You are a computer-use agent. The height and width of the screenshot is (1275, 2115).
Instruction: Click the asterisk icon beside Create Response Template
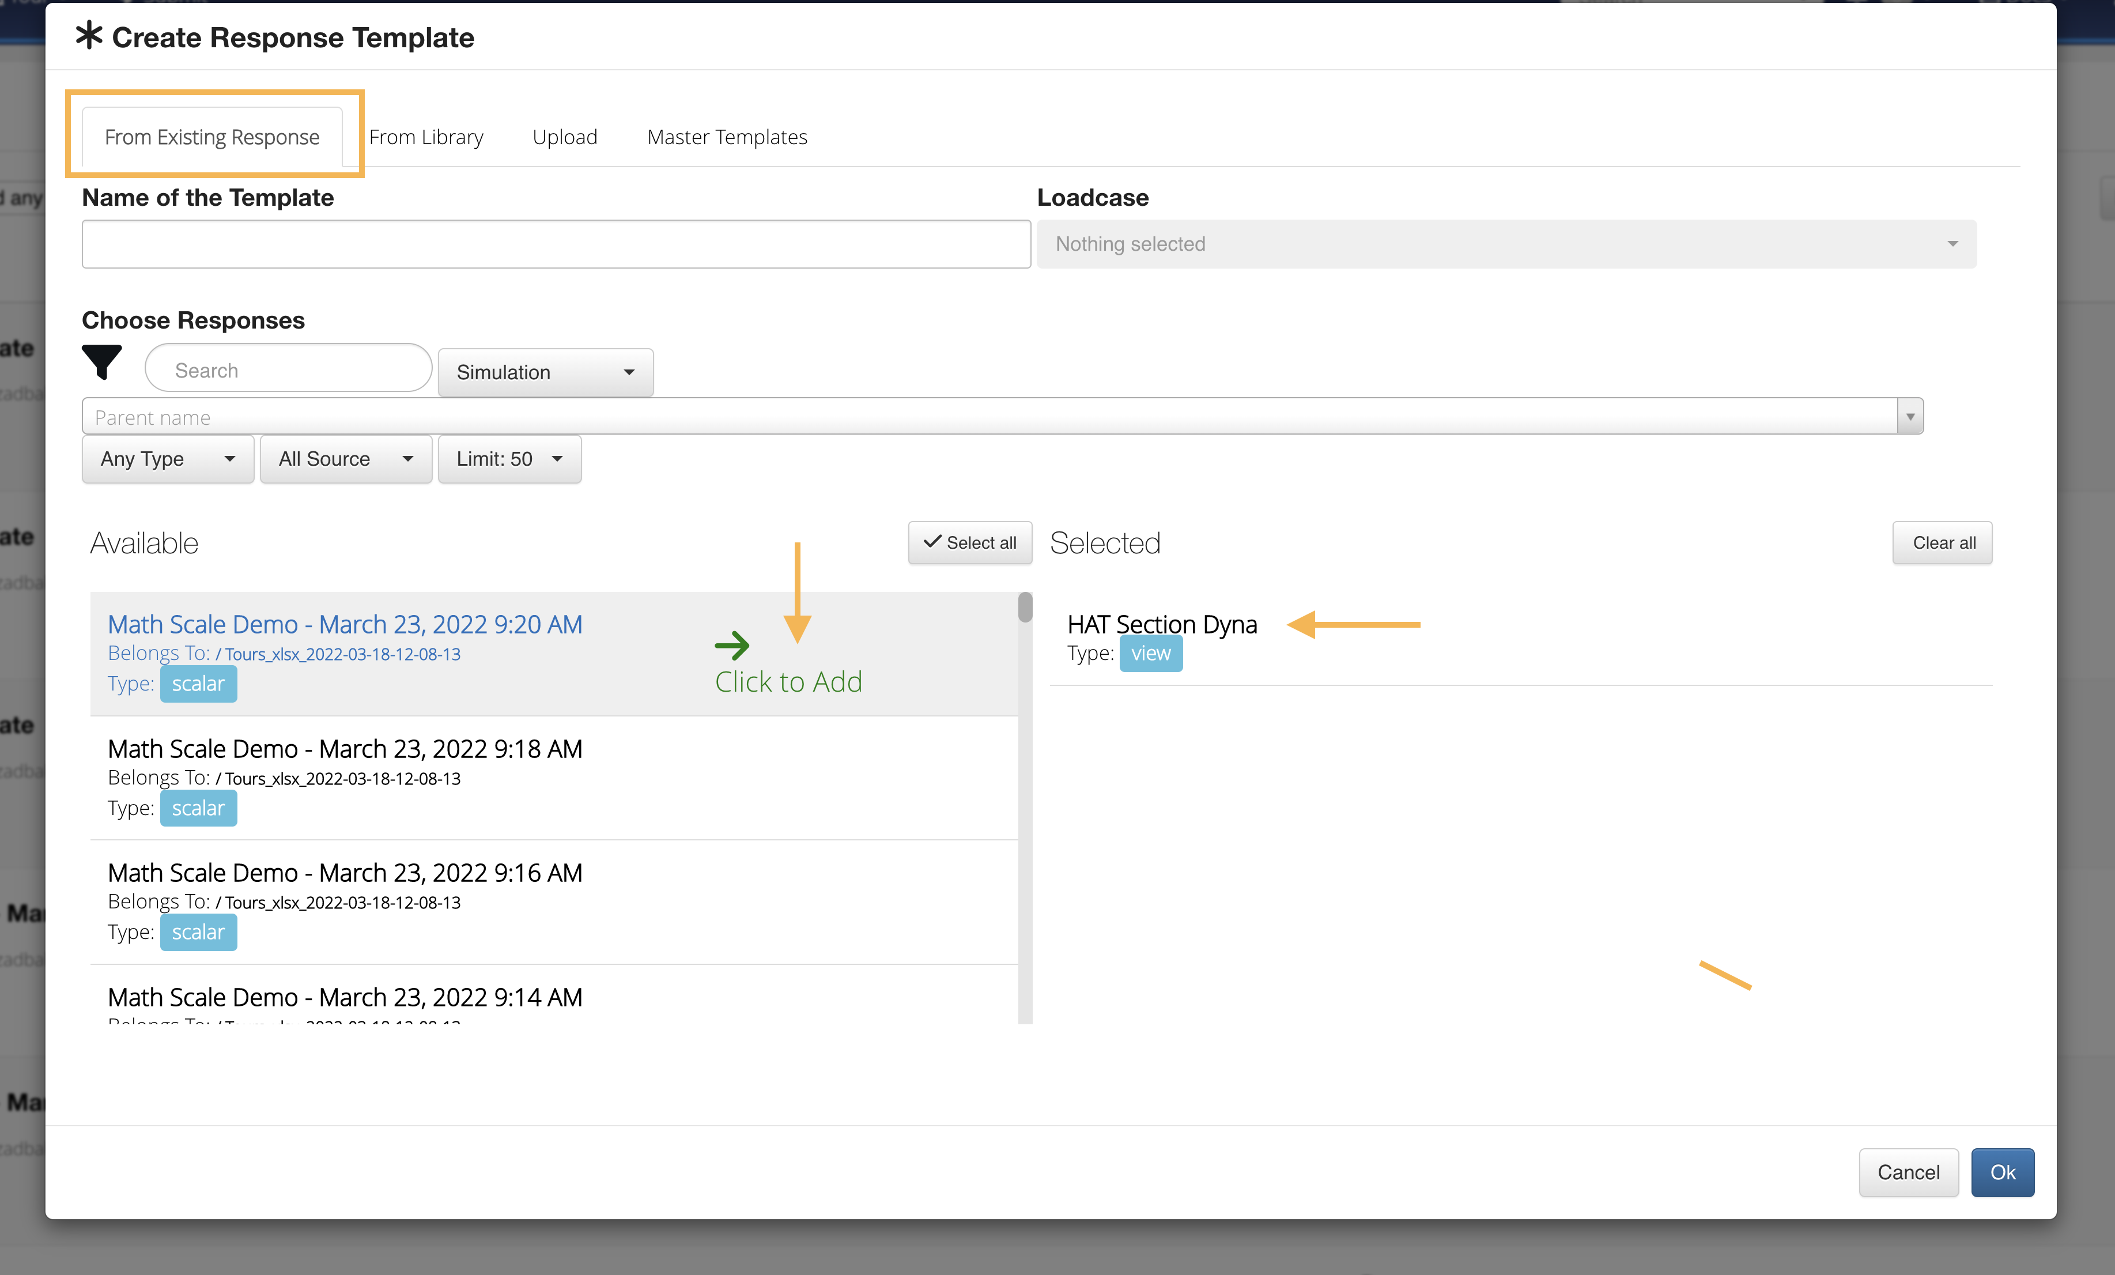(x=89, y=36)
